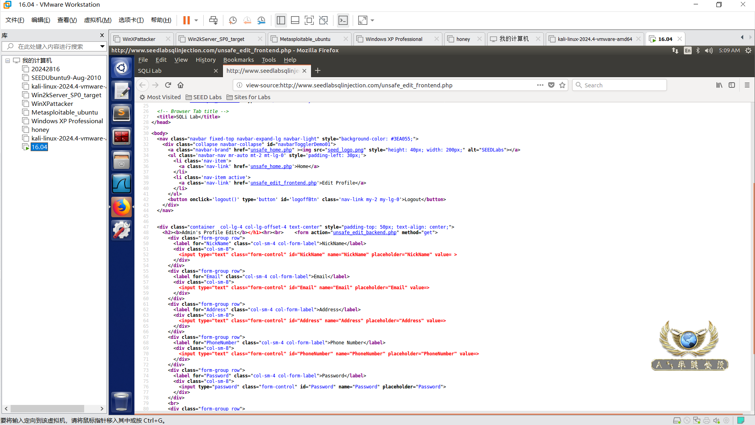This screenshot has height=425, width=755.
Task: Click the VMware pause virtual machine icon
Action: click(x=186, y=20)
